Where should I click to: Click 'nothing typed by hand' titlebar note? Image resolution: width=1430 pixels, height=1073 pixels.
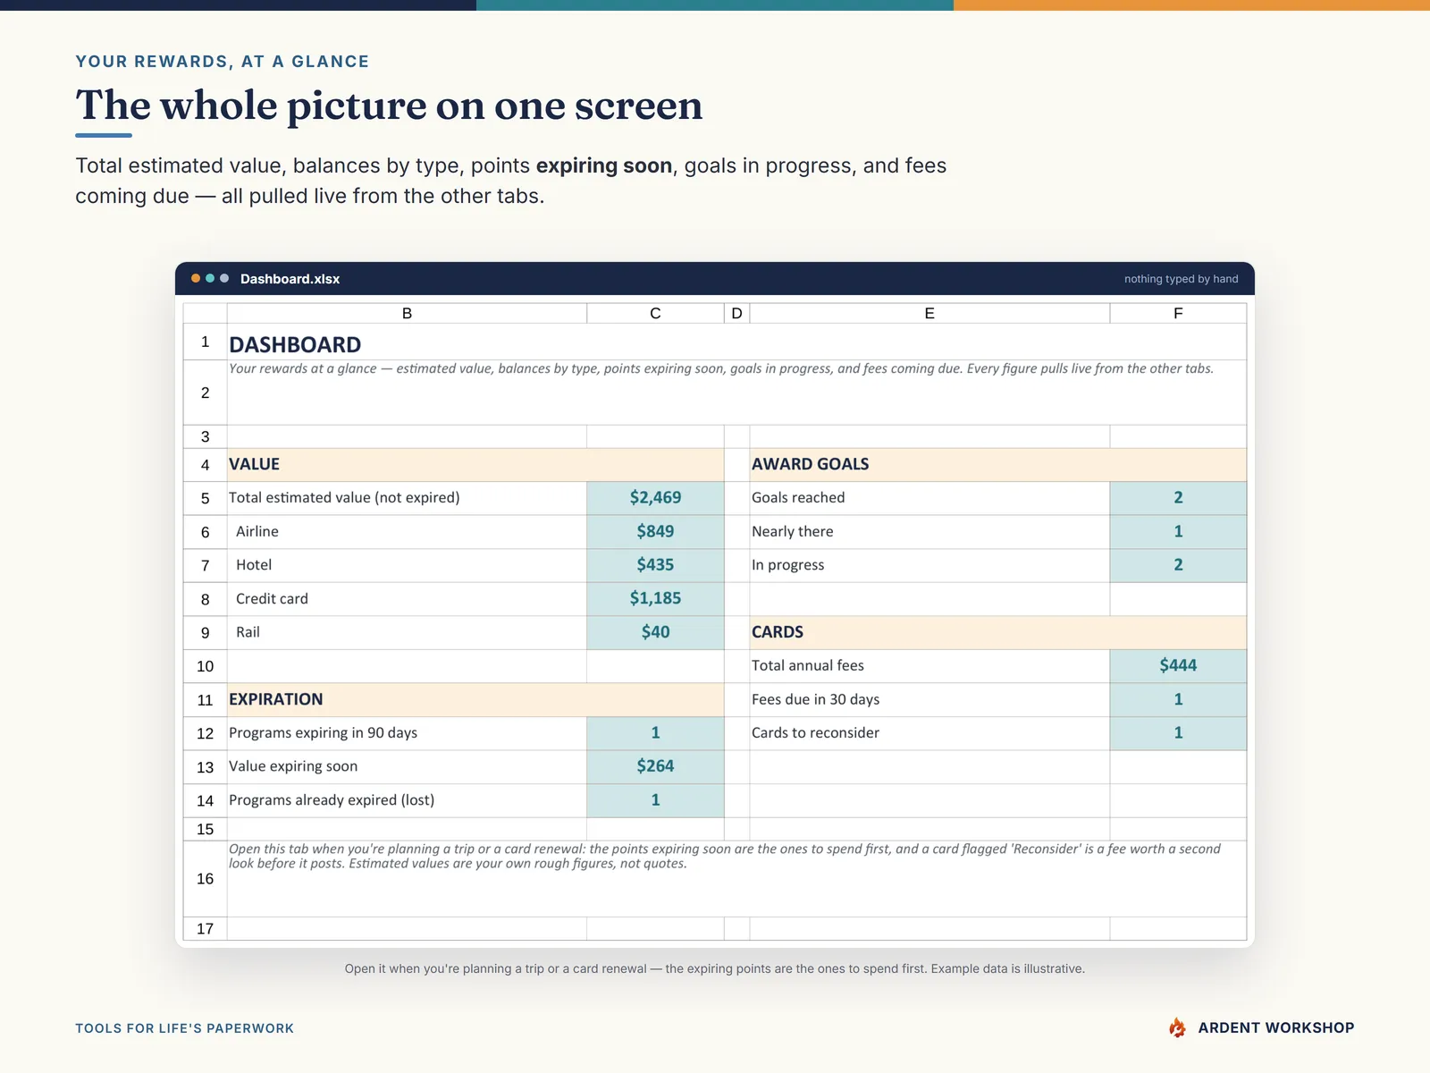pos(1181,279)
